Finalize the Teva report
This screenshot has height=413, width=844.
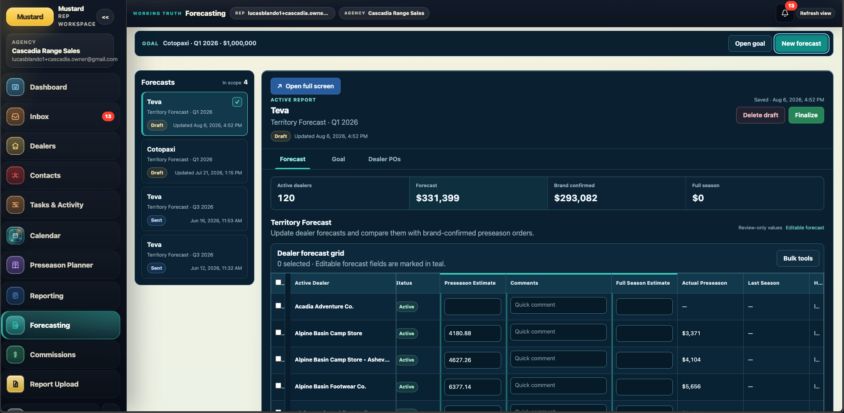coord(806,115)
